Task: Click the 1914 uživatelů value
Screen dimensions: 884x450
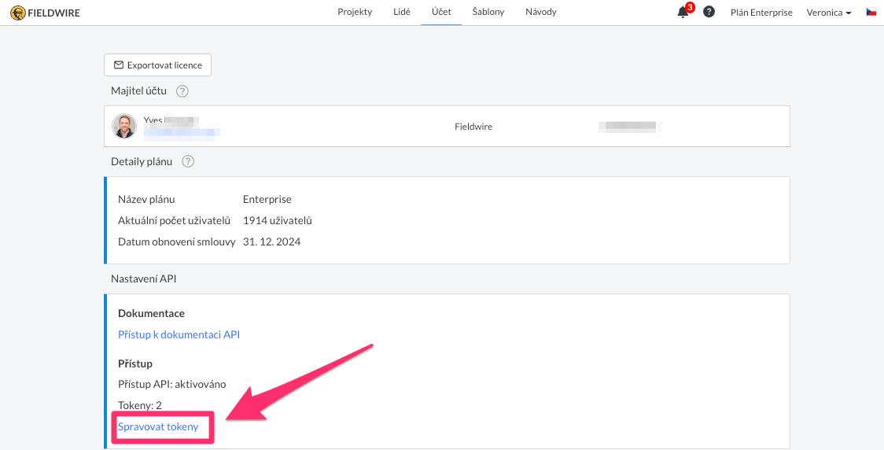Action: pyautogui.click(x=278, y=220)
